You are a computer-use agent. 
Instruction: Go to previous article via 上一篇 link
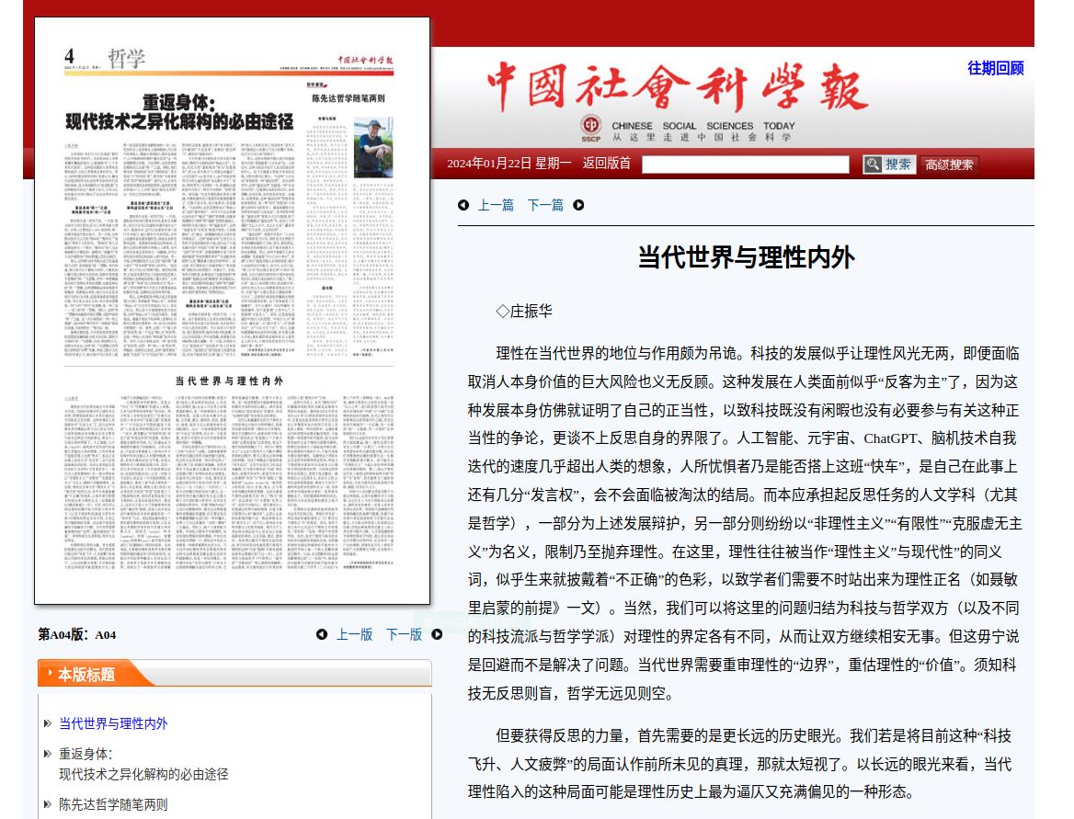[x=496, y=205]
